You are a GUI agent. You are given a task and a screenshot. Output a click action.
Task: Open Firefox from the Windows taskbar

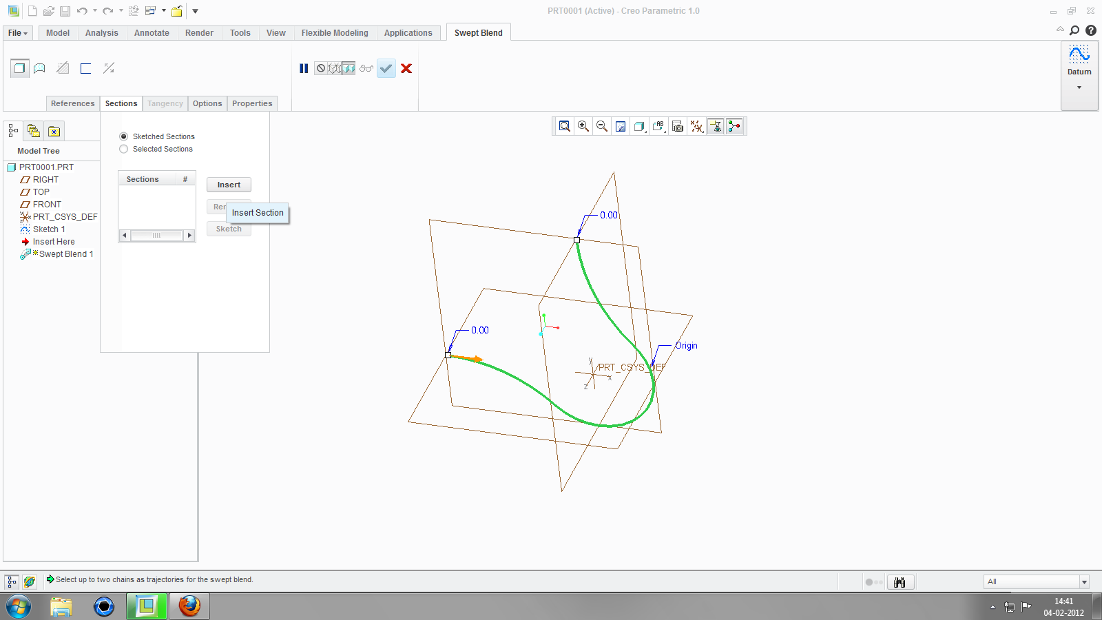pyautogui.click(x=189, y=606)
